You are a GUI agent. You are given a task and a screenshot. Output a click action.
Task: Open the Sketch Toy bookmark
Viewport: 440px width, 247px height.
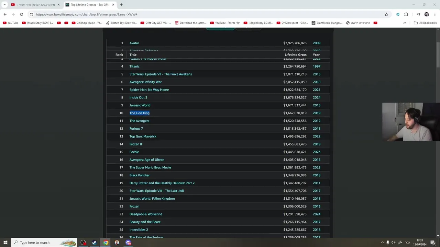pyautogui.click(x=121, y=23)
